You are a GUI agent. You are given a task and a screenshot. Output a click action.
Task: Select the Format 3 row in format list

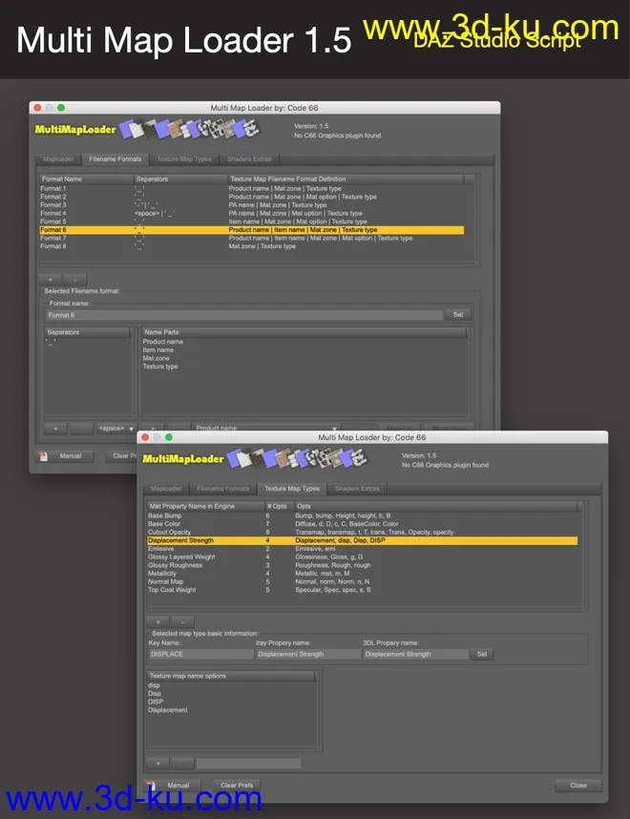click(53, 205)
